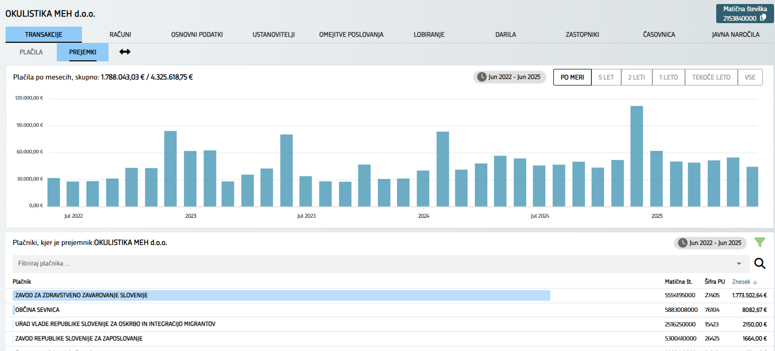Click the magnifier search icon
Image resolution: width=775 pixels, height=351 pixels.
pyautogui.click(x=759, y=264)
